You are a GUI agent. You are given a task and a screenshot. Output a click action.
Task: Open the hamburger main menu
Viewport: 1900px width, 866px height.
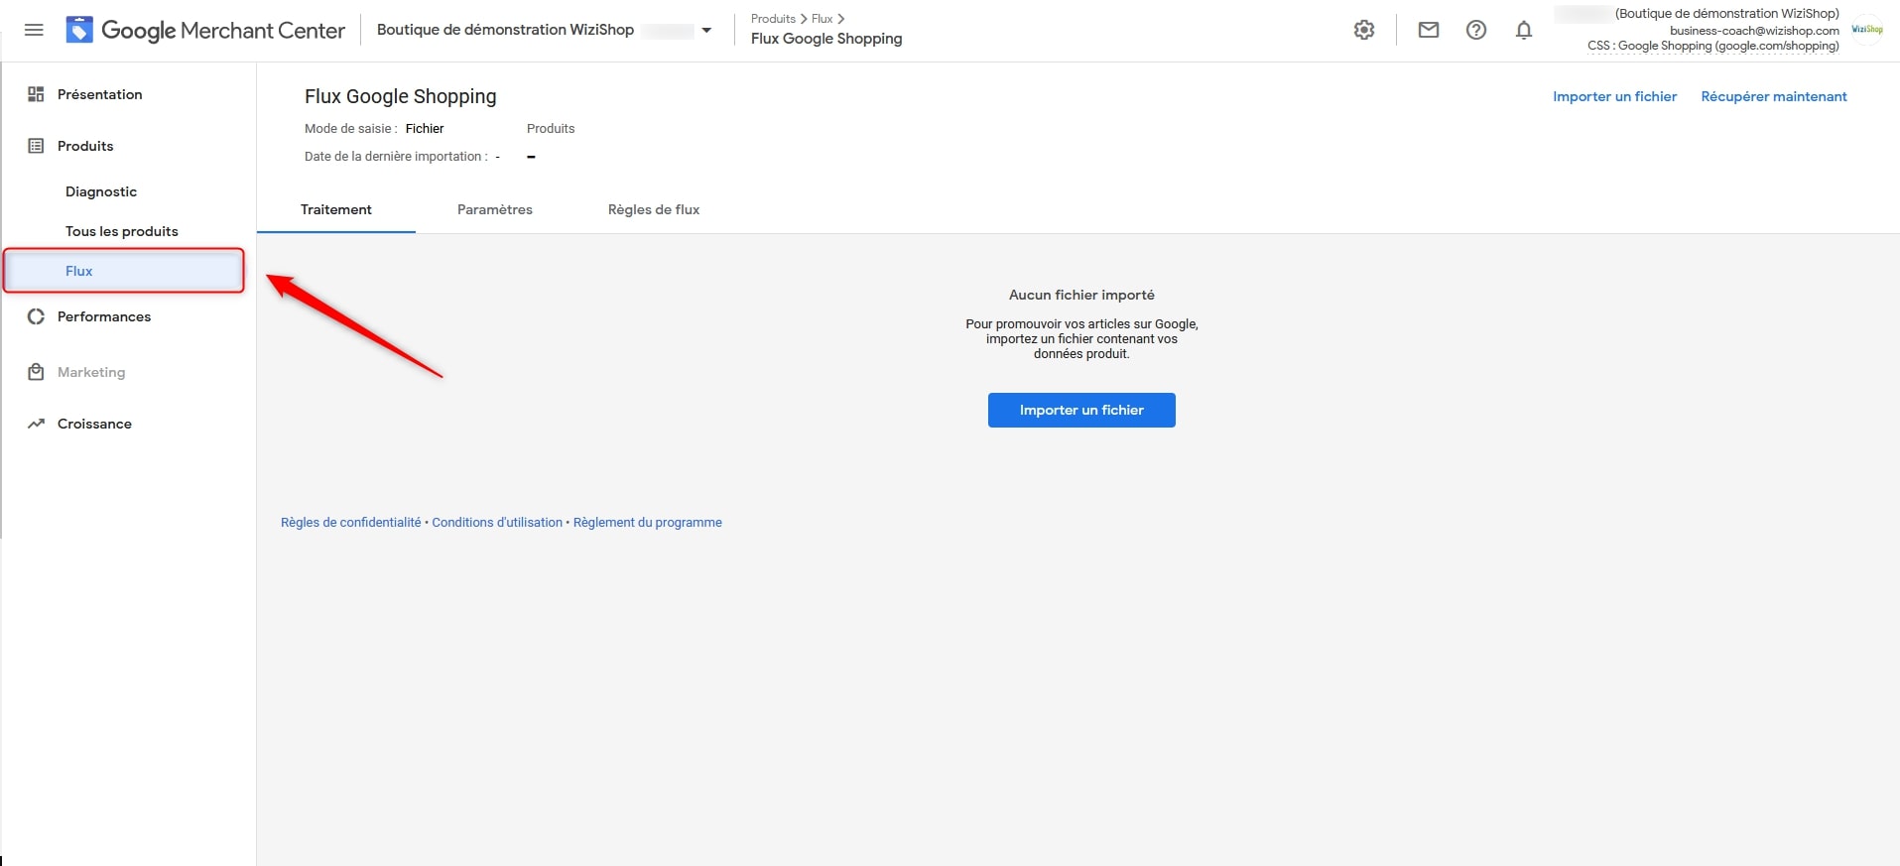[34, 30]
